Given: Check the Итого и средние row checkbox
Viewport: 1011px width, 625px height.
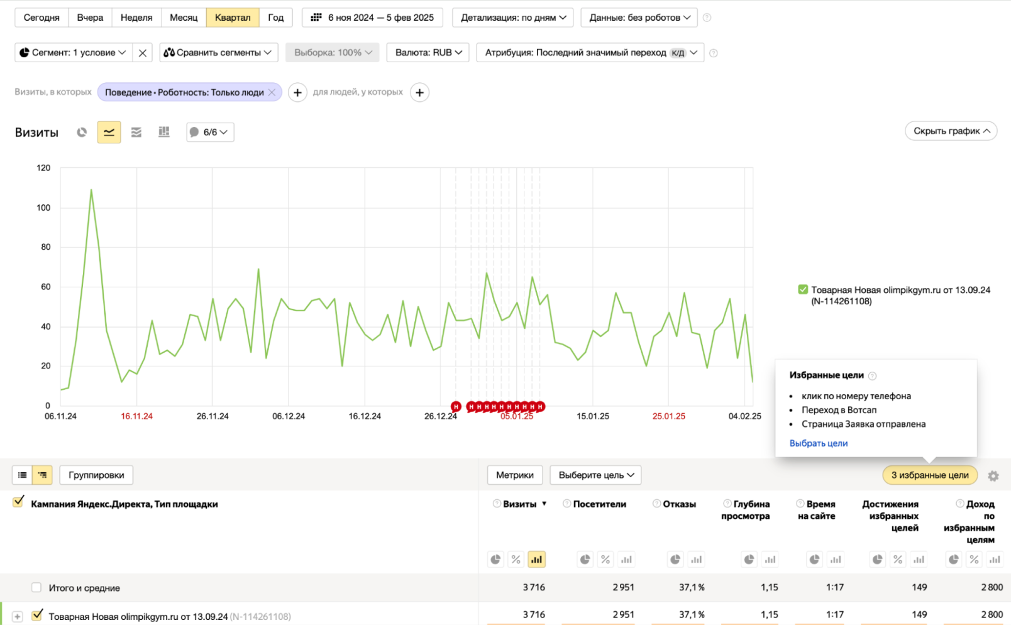Looking at the screenshot, I should click(x=36, y=587).
